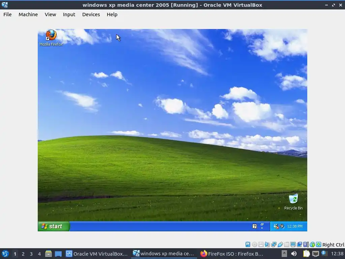The height and width of the screenshot is (259, 345).
Task: Click the CPU virtualization indicator
Action: (306, 244)
